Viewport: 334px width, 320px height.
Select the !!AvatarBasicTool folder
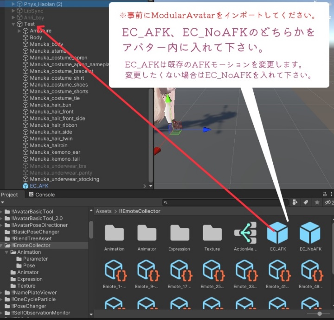click(32, 212)
